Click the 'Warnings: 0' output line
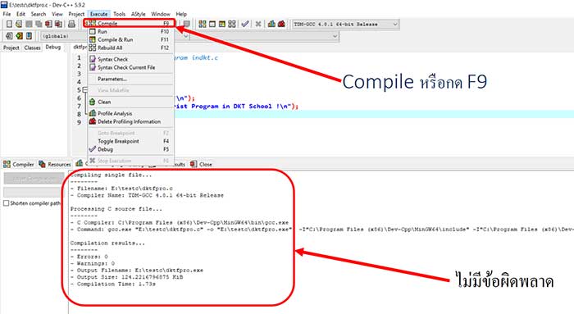Viewport: 574px width, 314px height. click(x=92, y=263)
